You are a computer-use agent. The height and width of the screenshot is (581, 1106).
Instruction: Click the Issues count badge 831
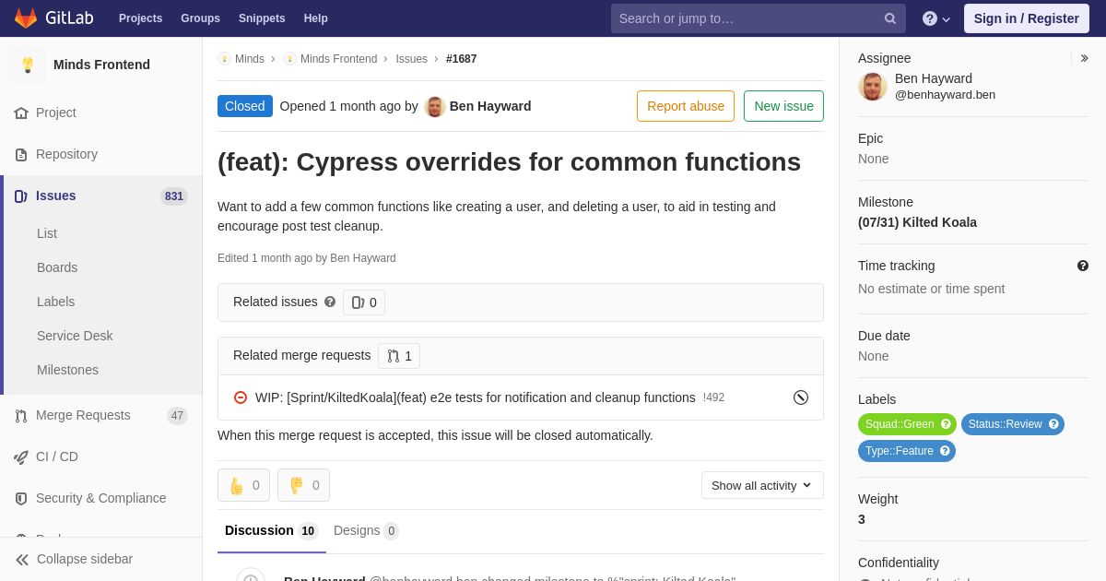pos(174,196)
